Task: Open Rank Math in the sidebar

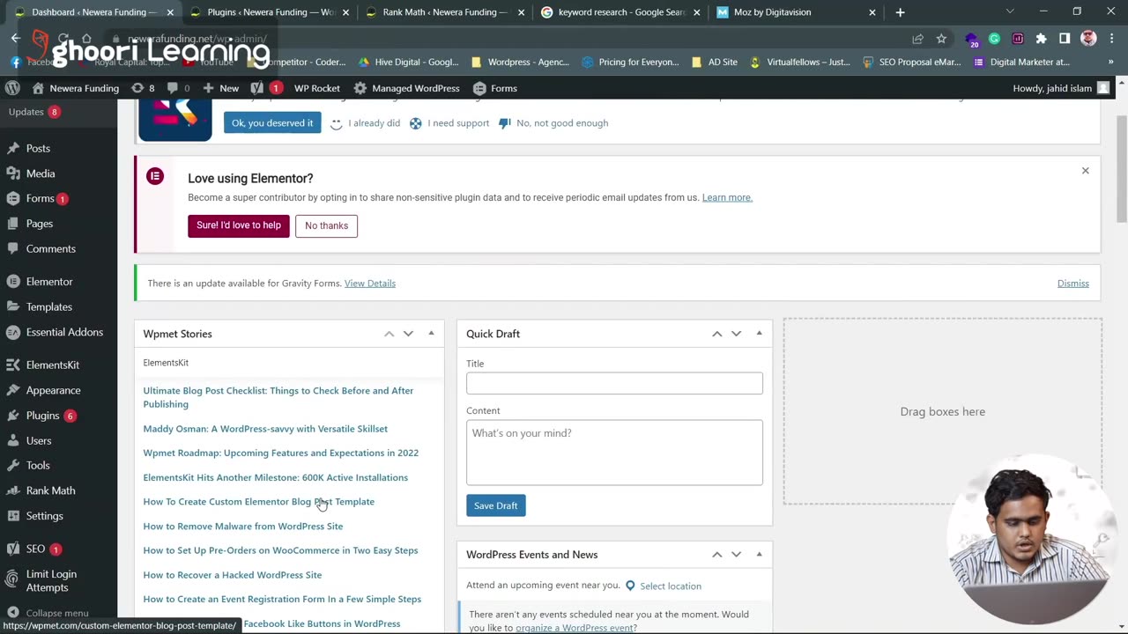Action: point(50,490)
